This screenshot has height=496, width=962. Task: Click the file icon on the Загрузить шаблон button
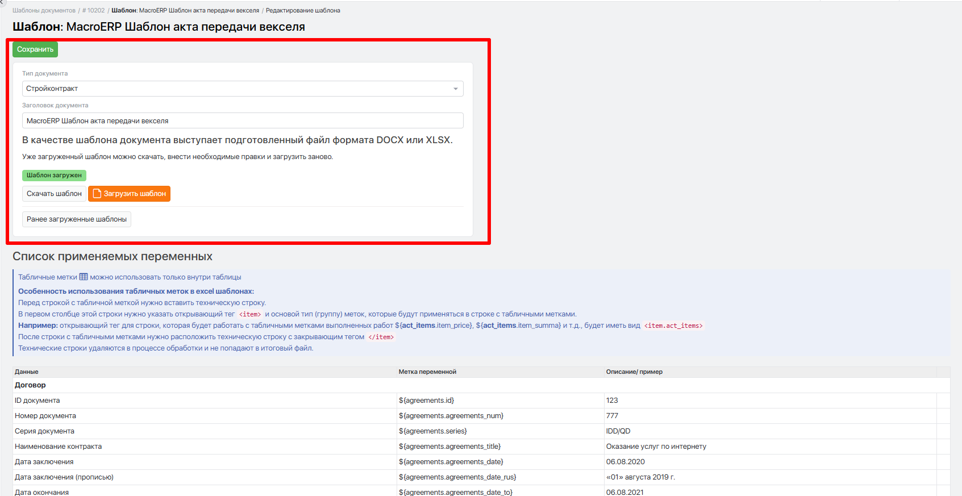97,194
